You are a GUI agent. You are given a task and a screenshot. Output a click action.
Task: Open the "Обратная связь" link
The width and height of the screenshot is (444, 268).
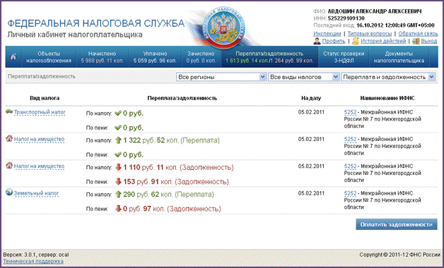(418, 34)
